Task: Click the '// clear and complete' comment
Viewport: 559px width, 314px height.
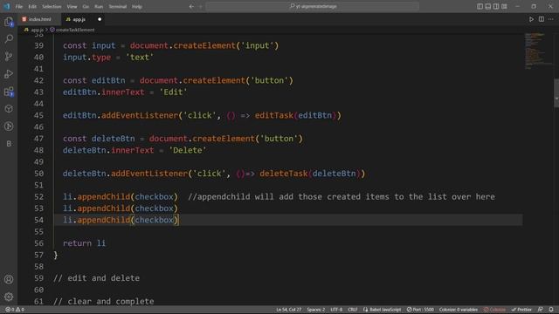Action: 104,302
